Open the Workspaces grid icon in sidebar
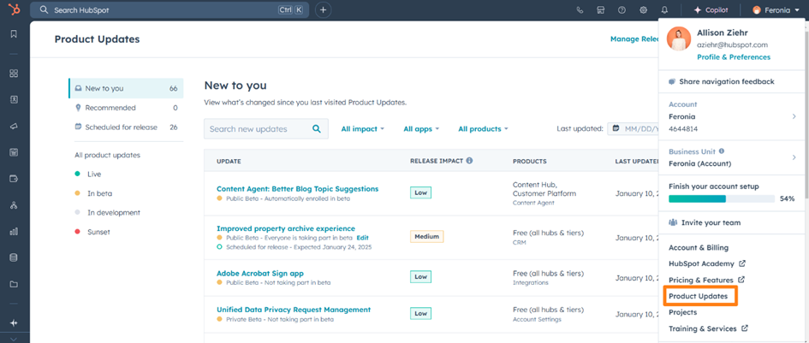The image size is (809, 343). (x=14, y=74)
